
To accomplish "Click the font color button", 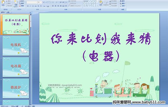I will pos(48,6).
